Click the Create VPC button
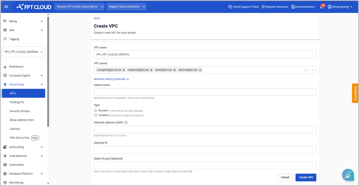 [305, 177]
